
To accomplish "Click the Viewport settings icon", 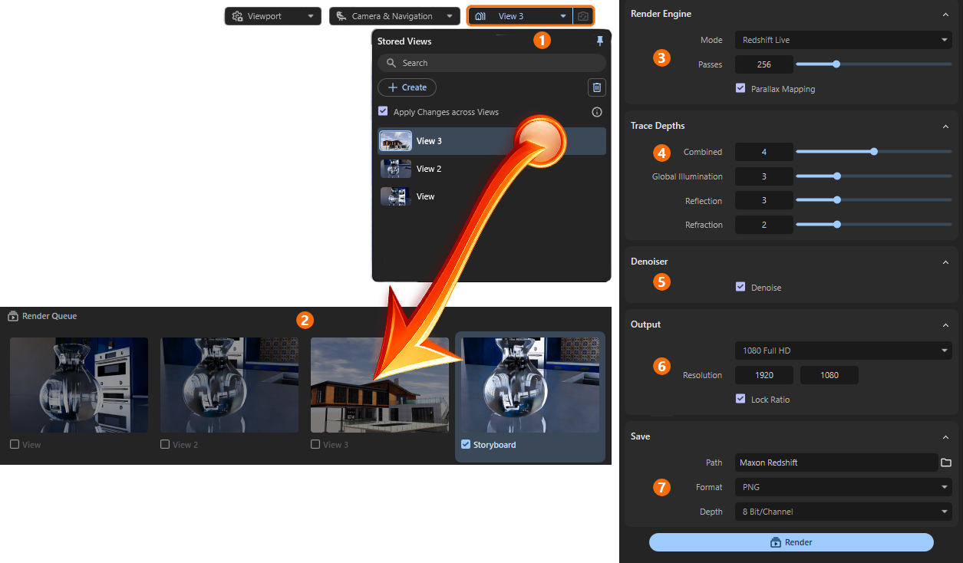I will (237, 16).
